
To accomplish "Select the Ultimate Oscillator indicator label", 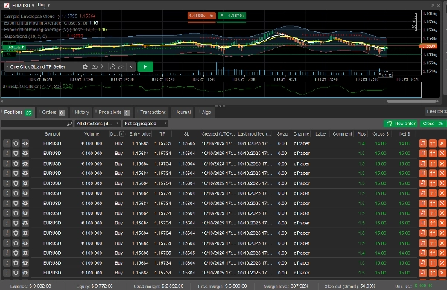I will pyautogui.click(x=32, y=86).
